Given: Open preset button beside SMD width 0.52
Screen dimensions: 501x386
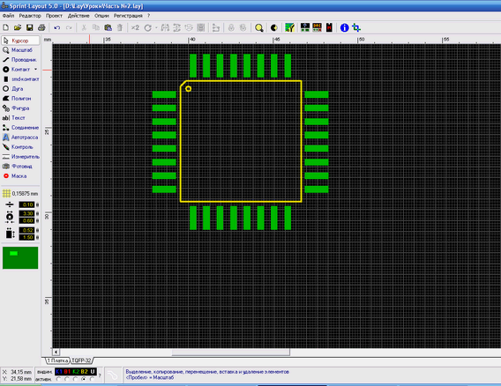Looking at the screenshot, I should coord(37,230).
